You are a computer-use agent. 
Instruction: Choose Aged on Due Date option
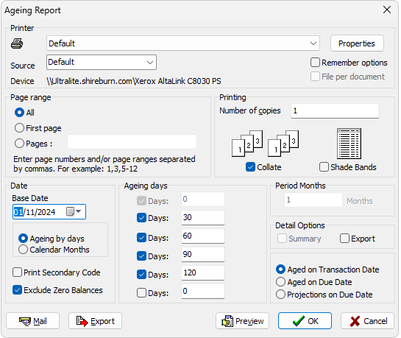280,282
